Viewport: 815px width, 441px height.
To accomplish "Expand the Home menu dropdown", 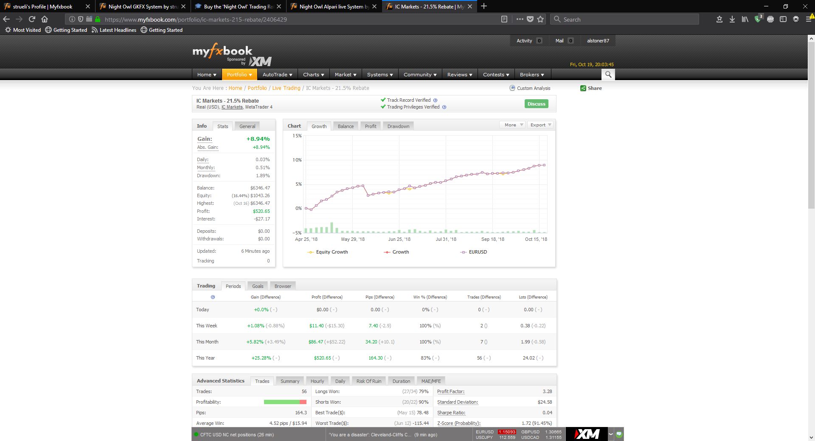I will (207, 75).
